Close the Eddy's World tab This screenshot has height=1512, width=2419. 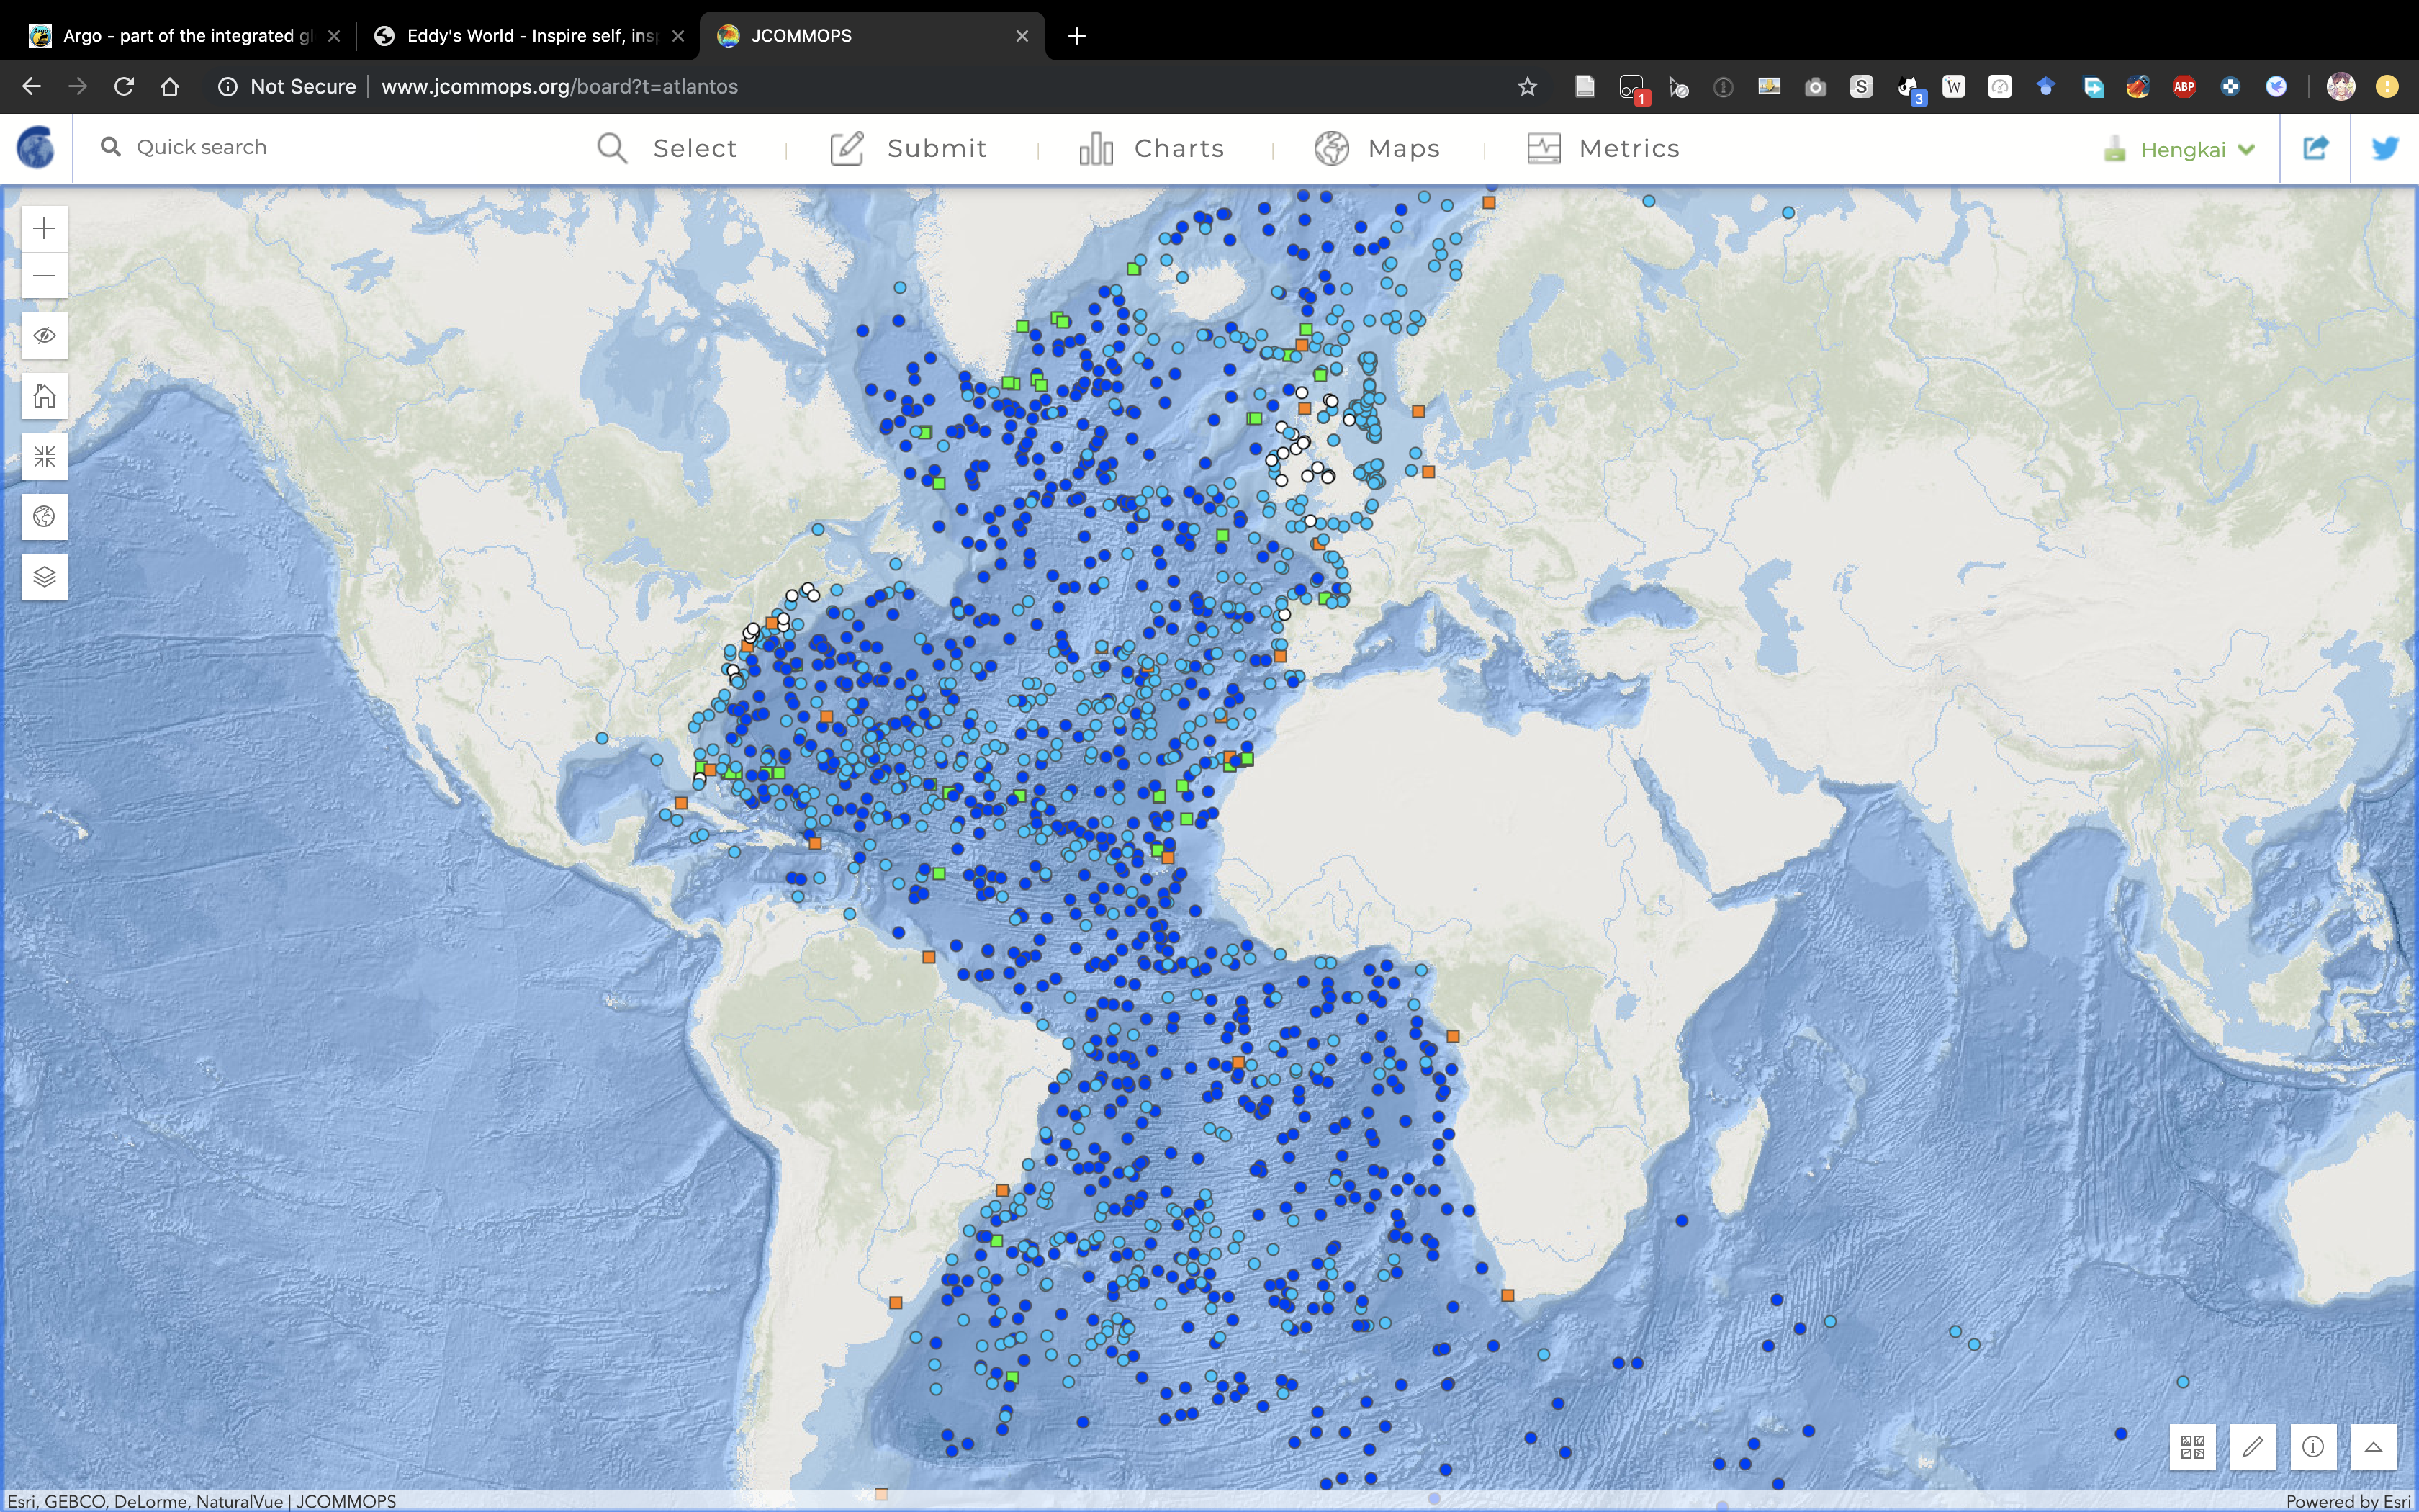click(x=677, y=36)
